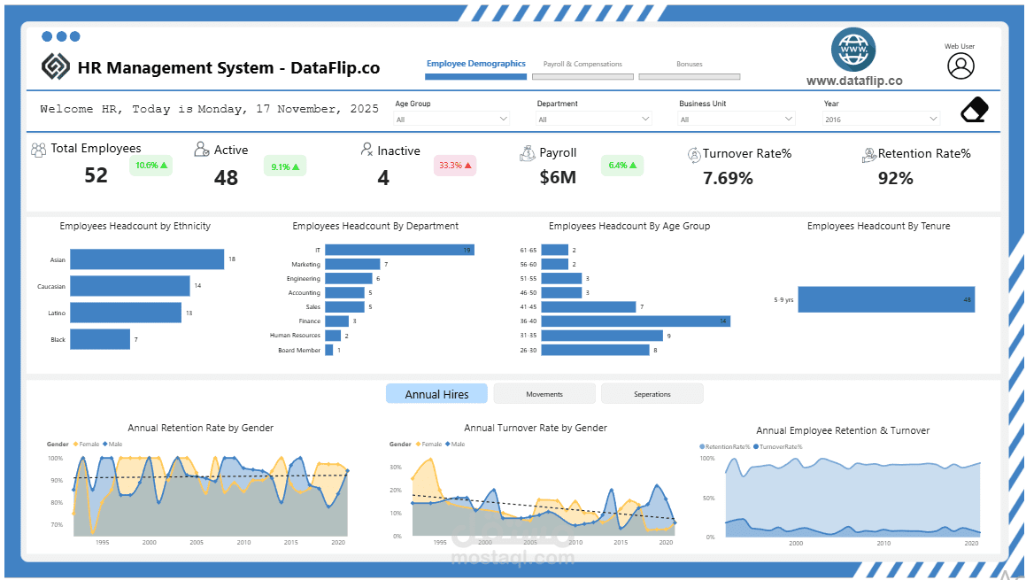The image size is (1026, 580).
Task: Click the Caucasian ethnicity bar
Action: tap(130, 286)
